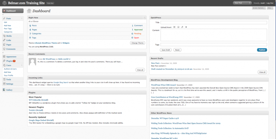Click the Log Out link

click(x=270, y=3)
